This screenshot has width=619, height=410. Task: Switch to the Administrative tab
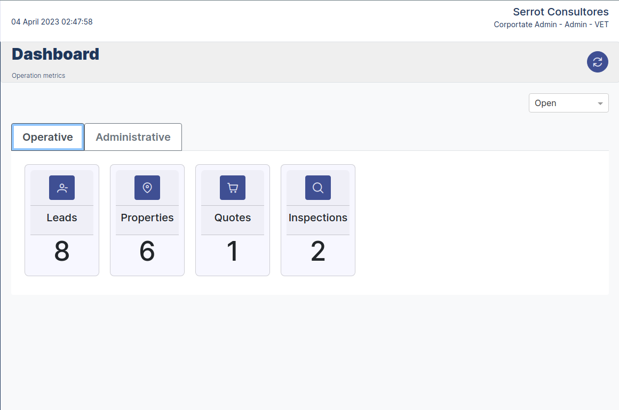pos(133,137)
